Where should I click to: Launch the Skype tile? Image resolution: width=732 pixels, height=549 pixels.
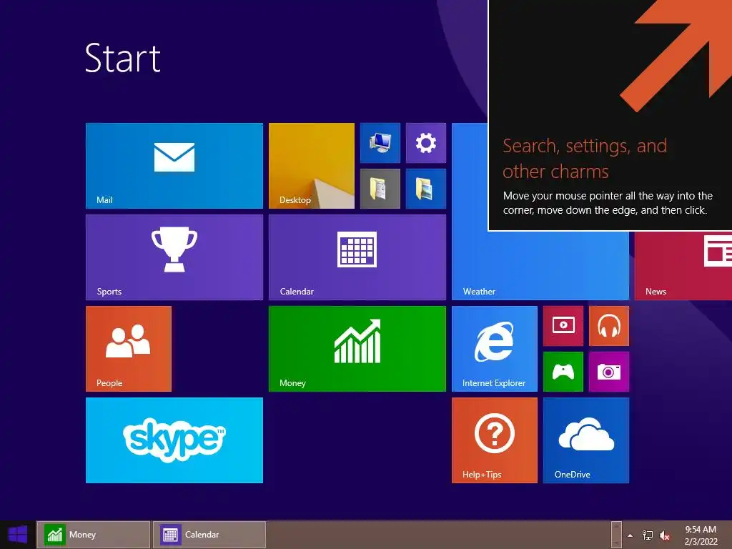174,440
